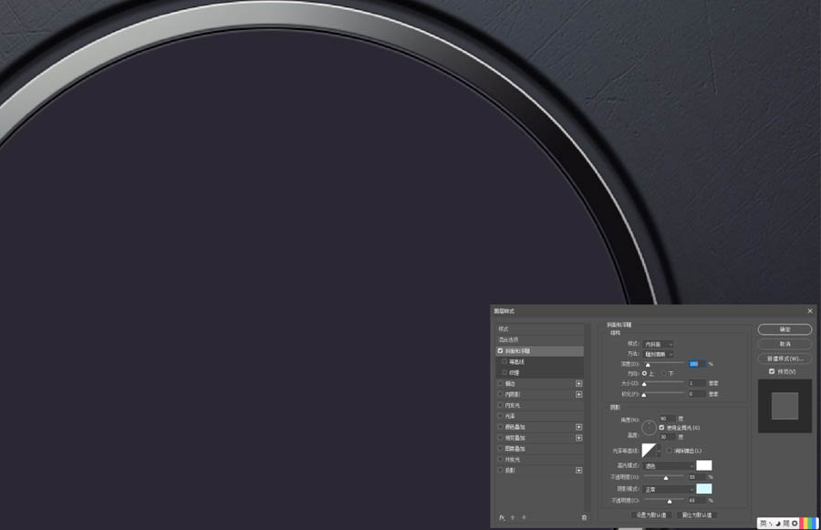The image size is (821, 530).
Task: Select Blending Options (混合选项) entry
Action: pos(539,340)
